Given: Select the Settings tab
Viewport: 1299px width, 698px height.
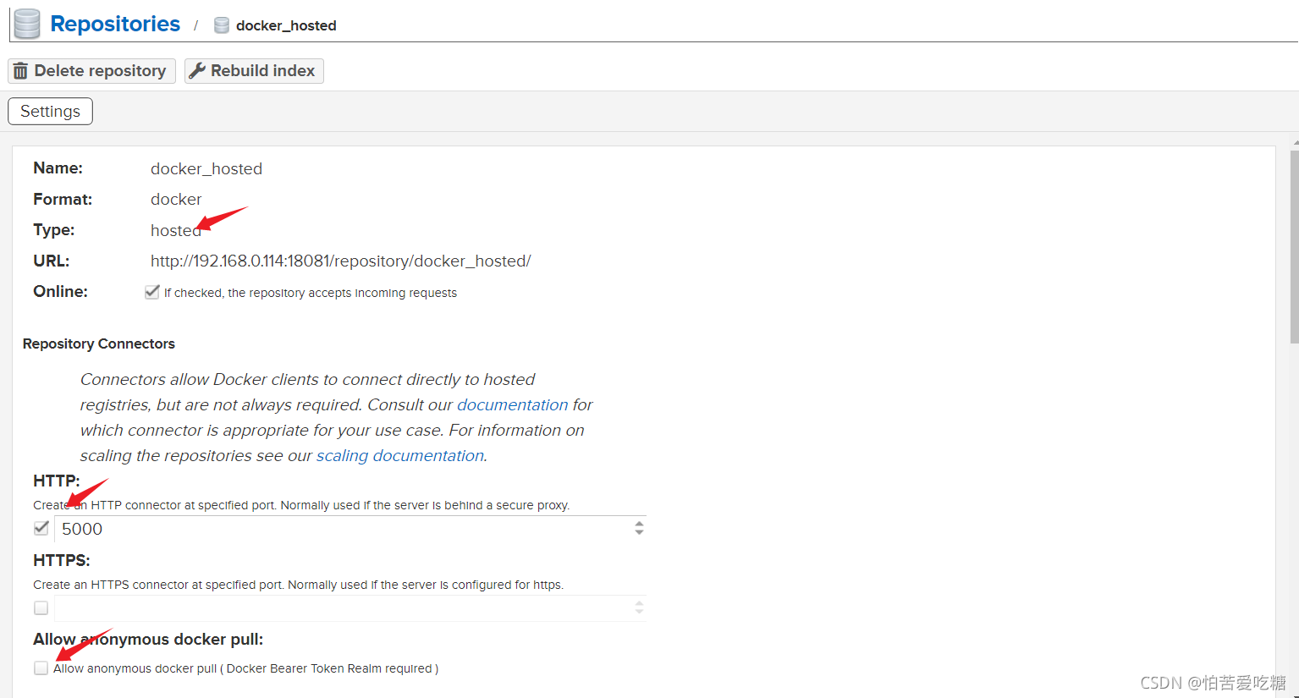Looking at the screenshot, I should click(x=50, y=111).
